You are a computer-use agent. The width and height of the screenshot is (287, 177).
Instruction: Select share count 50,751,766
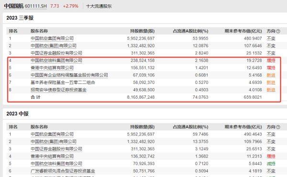[x=143, y=171]
